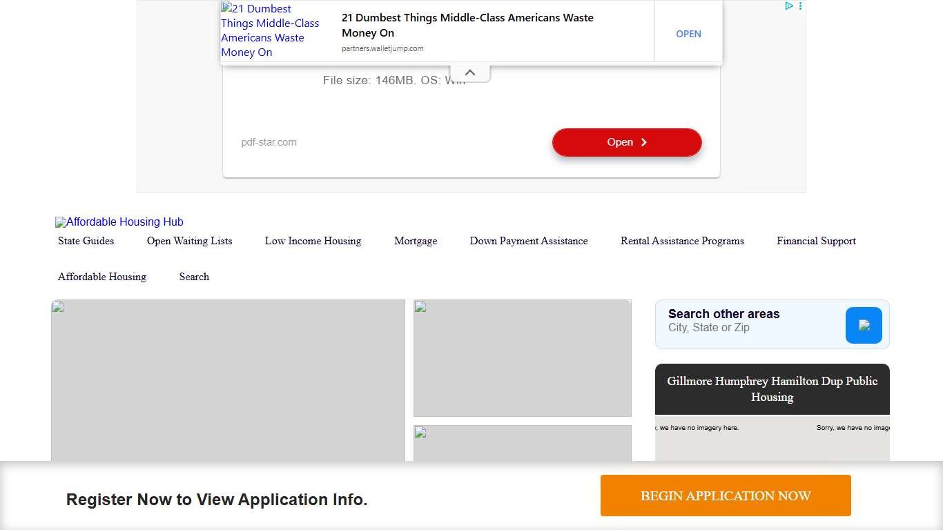The height and width of the screenshot is (530, 943).
Task: Open Rental Assistance Programs
Action: [x=682, y=241]
